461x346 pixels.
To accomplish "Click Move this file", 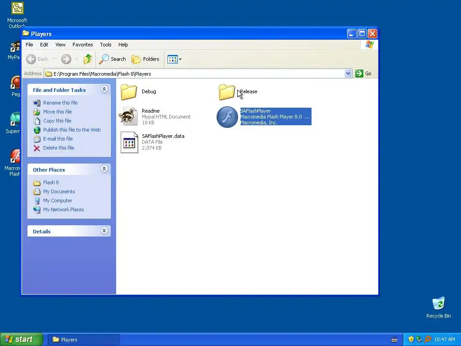I will tap(57, 112).
